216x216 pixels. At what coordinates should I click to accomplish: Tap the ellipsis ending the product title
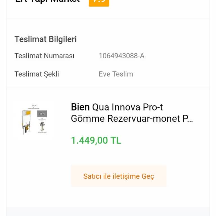point(190,119)
